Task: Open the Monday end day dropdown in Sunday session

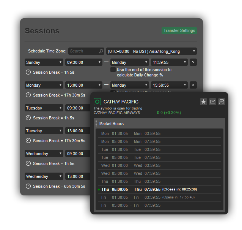Action: pos(129,62)
